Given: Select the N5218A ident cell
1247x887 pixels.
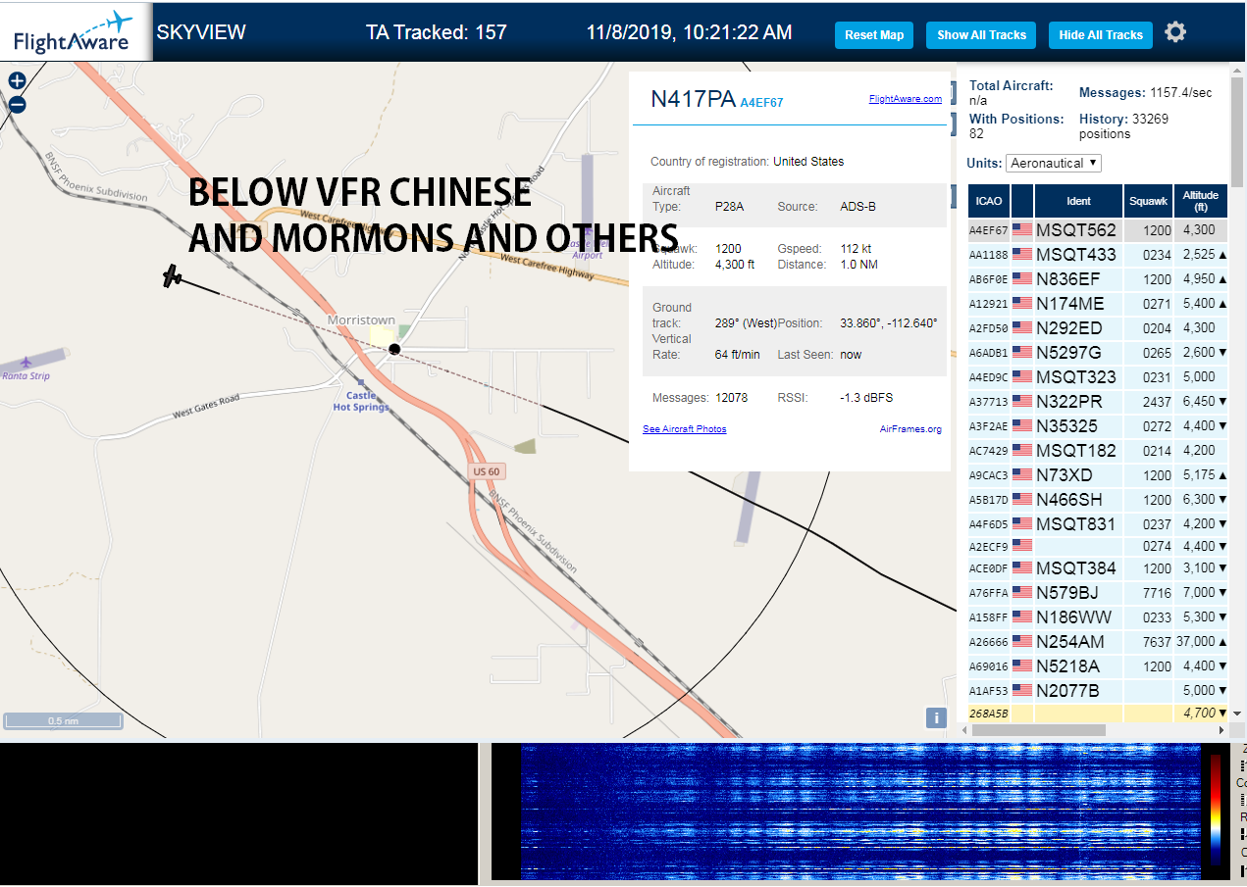Looking at the screenshot, I should click(x=1079, y=665).
